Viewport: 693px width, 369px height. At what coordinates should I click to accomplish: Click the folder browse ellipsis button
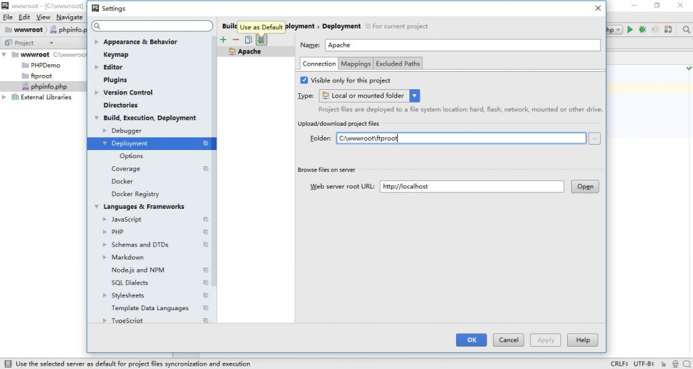click(594, 138)
